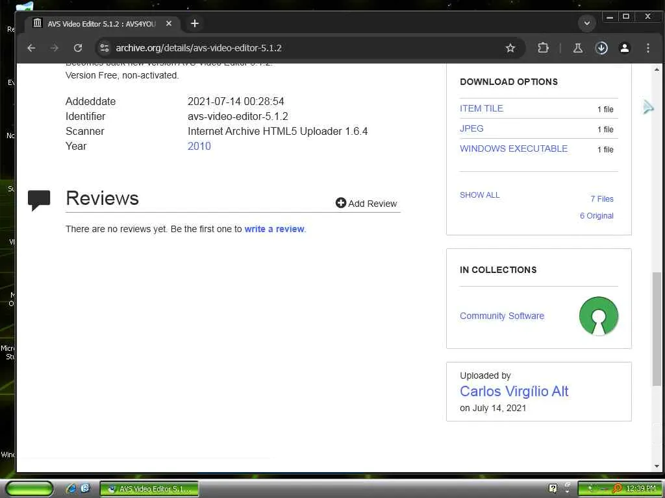
Task: Open uploader Carlos Virgílio Alt profile
Action: (x=514, y=391)
